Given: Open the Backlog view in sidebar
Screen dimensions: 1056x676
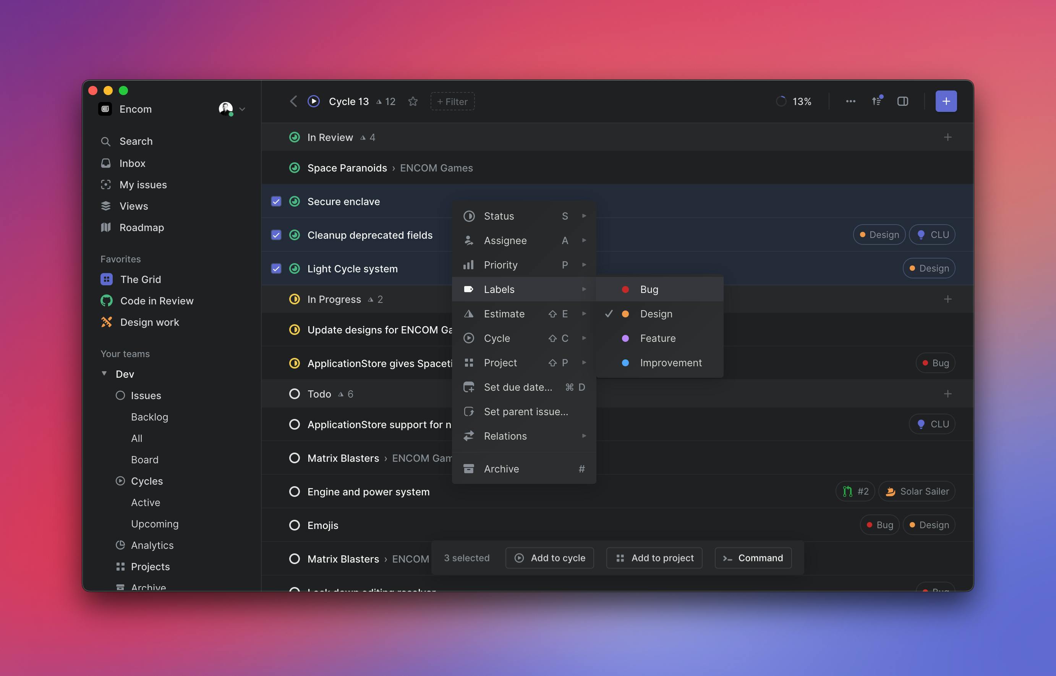Looking at the screenshot, I should click(x=150, y=417).
